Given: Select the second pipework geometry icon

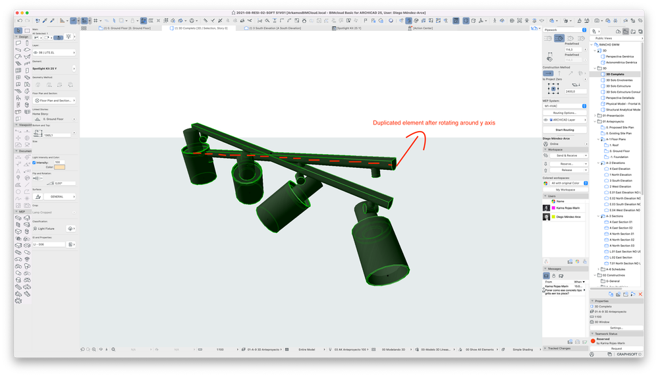Looking at the screenshot, I should click(559, 38).
